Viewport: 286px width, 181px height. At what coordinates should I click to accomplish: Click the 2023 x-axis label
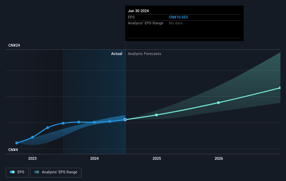[32, 158]
